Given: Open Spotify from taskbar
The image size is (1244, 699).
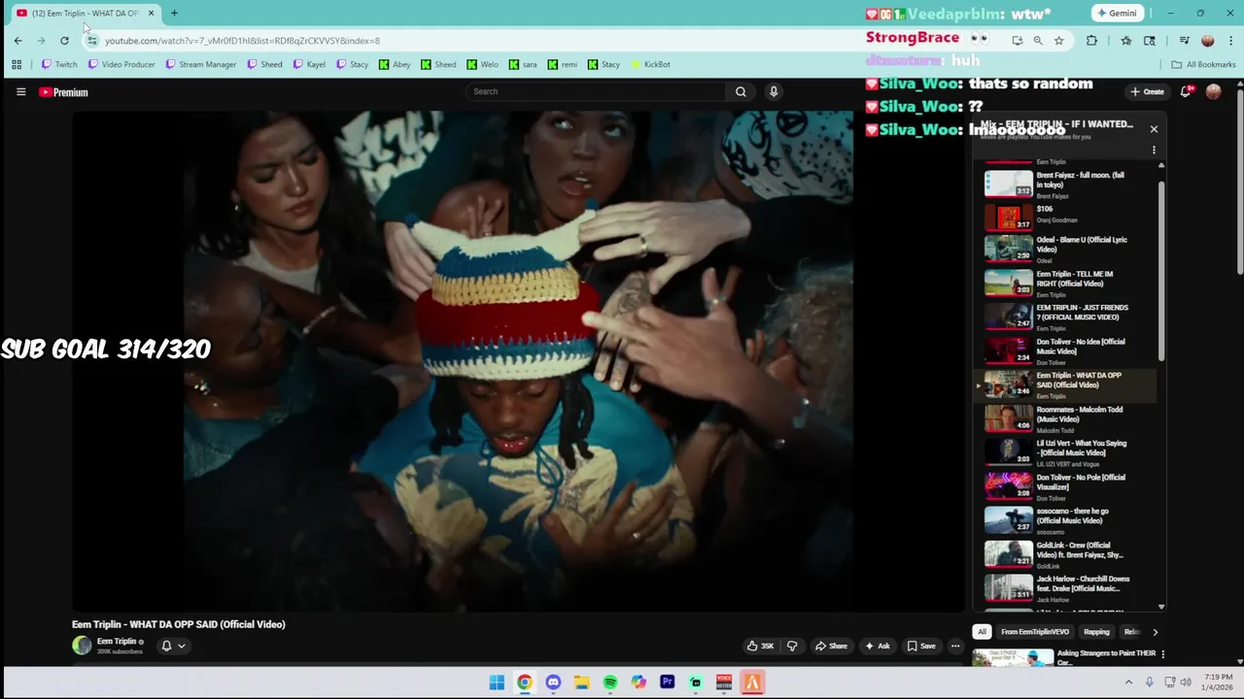Looking at the screenshot, I should pyautogui.click(x=610, y=682).
